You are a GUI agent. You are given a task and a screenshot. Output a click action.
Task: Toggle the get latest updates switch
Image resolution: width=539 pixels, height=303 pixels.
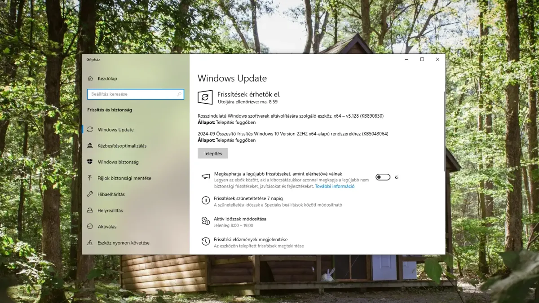coord(383,177)
